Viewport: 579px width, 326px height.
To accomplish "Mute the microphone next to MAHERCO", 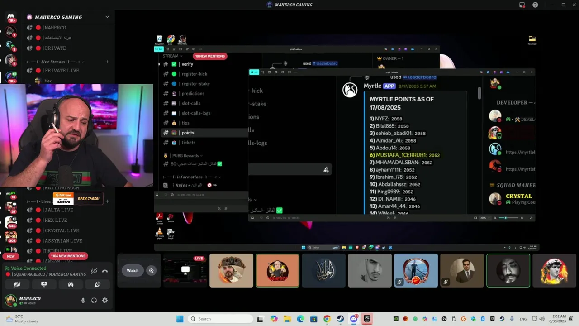I will [x=83, y=300].
